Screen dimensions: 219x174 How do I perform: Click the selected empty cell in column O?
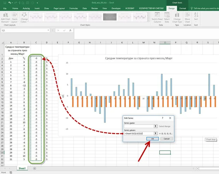point(165,152)
